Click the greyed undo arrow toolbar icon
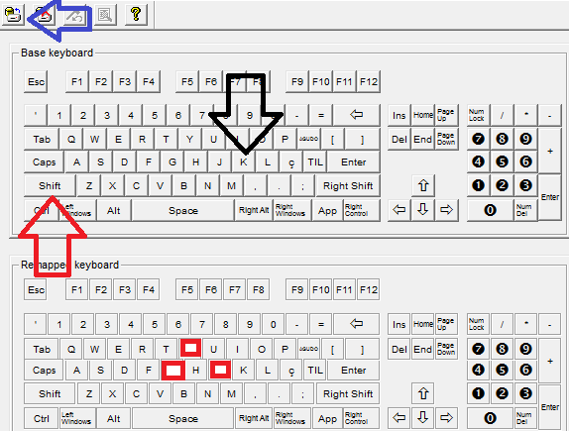 [74, 15]
